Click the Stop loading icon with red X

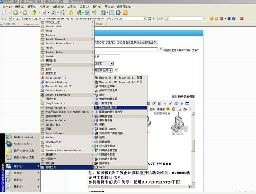(x=44, y=12)
